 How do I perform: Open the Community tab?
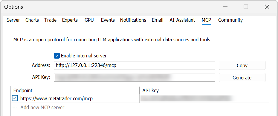pos(230,20)
